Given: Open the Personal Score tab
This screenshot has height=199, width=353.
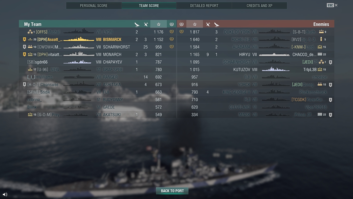Looking at the screenshot, I should click(94, 5).
